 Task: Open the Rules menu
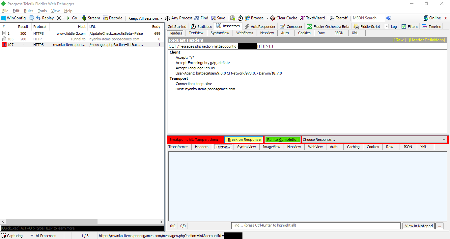pos(29,11)
